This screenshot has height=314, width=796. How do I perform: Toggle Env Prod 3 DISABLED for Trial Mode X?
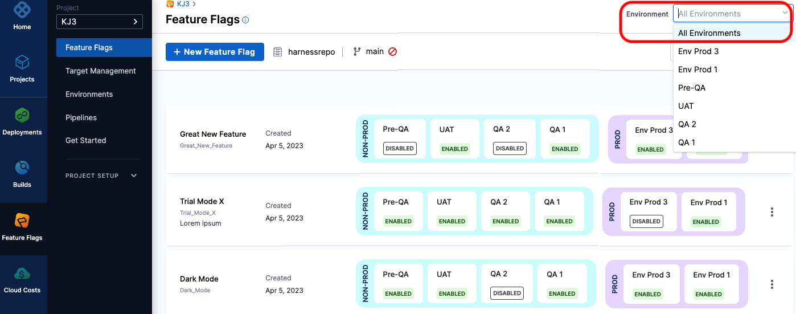point(646,221)
